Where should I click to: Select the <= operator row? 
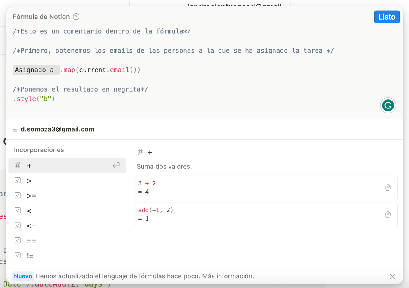pos(67,226)
